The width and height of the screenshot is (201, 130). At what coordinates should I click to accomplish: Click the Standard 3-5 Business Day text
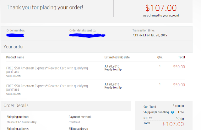22,122
